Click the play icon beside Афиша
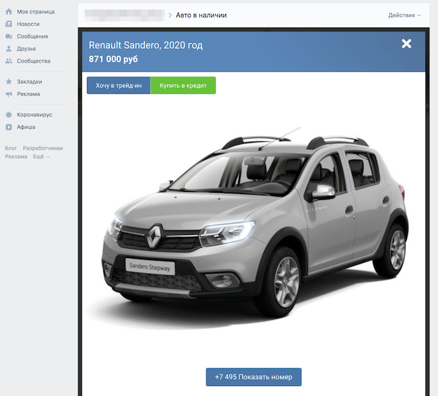 click(x=9, y=127)
